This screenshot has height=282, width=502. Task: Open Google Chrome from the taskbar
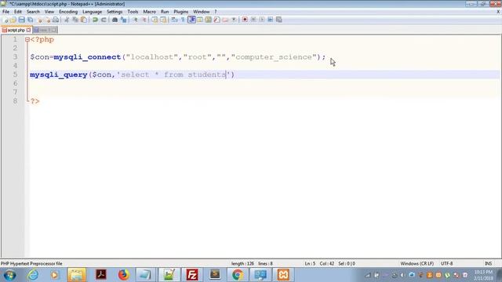pos(238,275)
